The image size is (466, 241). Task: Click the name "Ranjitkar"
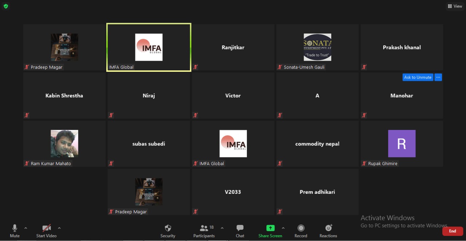coord(233,48)
